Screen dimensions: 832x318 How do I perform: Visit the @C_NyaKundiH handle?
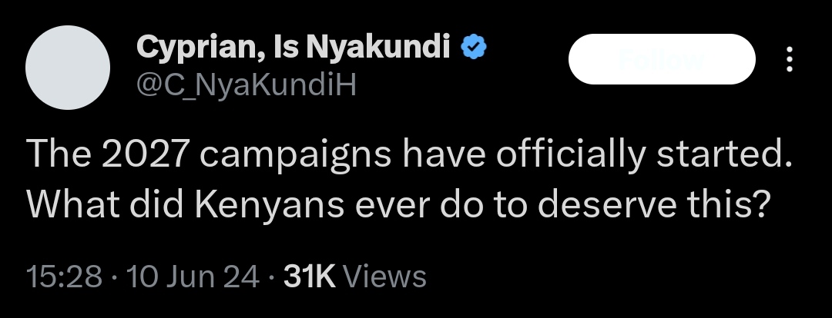(247, 84)
